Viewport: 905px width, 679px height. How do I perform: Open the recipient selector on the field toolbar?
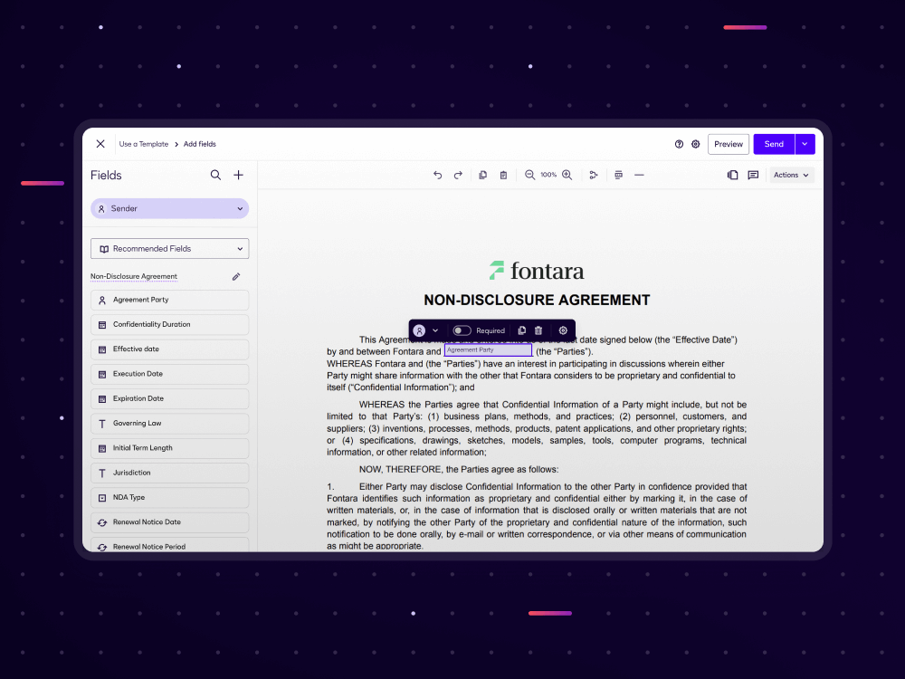tap(425, 330)
